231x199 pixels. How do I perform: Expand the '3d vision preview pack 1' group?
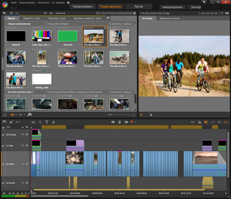point(6,92)
